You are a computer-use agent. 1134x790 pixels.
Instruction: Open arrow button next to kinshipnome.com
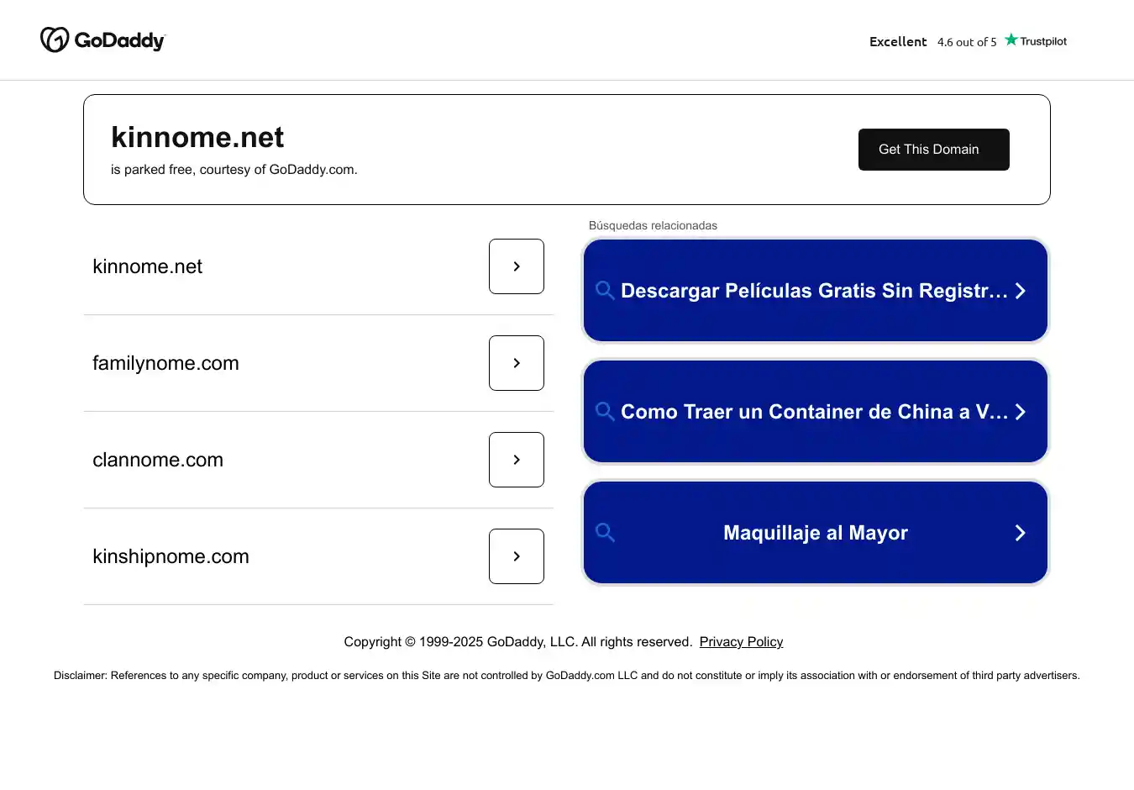pyautogui.click(x=517, y=556)
